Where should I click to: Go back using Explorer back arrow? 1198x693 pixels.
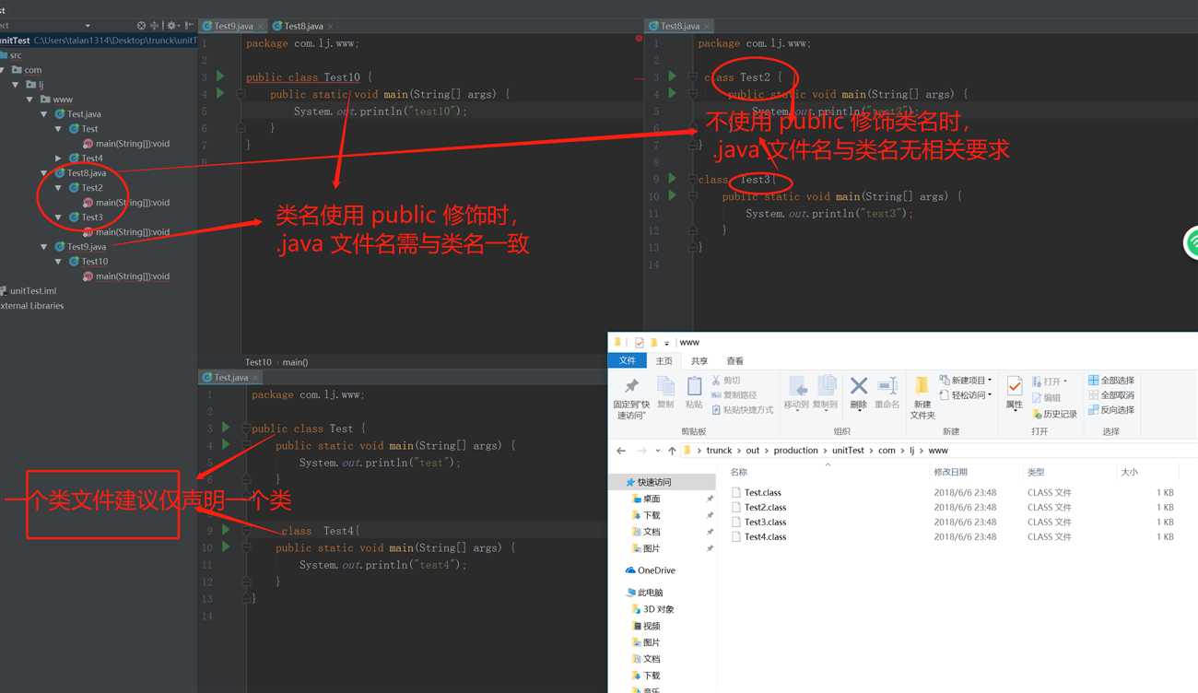click(x=621, y=451)
